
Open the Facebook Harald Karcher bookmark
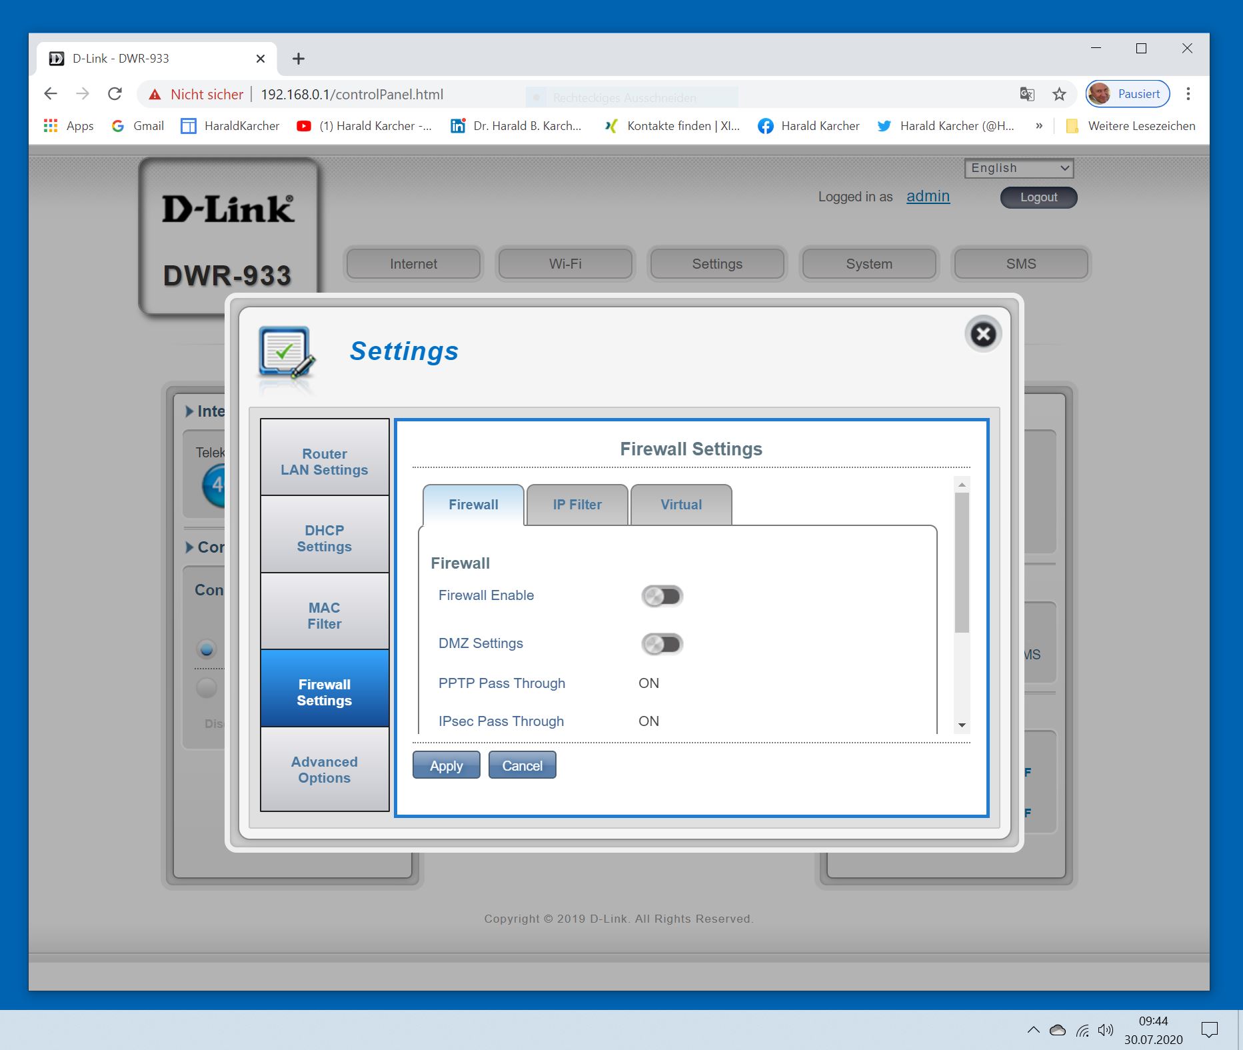(808, 126)
